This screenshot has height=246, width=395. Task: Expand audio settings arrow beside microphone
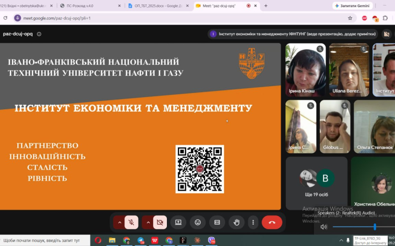pos(119,222)
